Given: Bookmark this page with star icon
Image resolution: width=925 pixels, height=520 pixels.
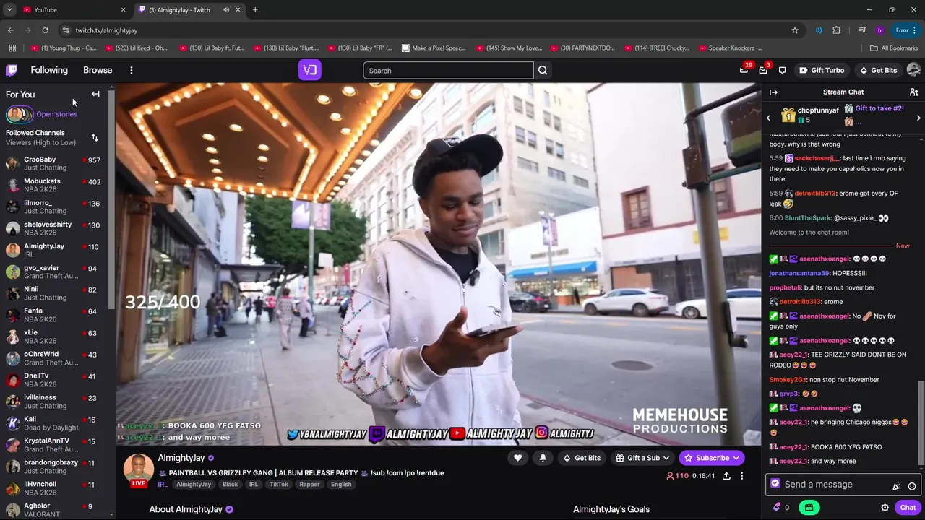Looking at the screenshot, I should pyautogui.click(x=795, y=30).
